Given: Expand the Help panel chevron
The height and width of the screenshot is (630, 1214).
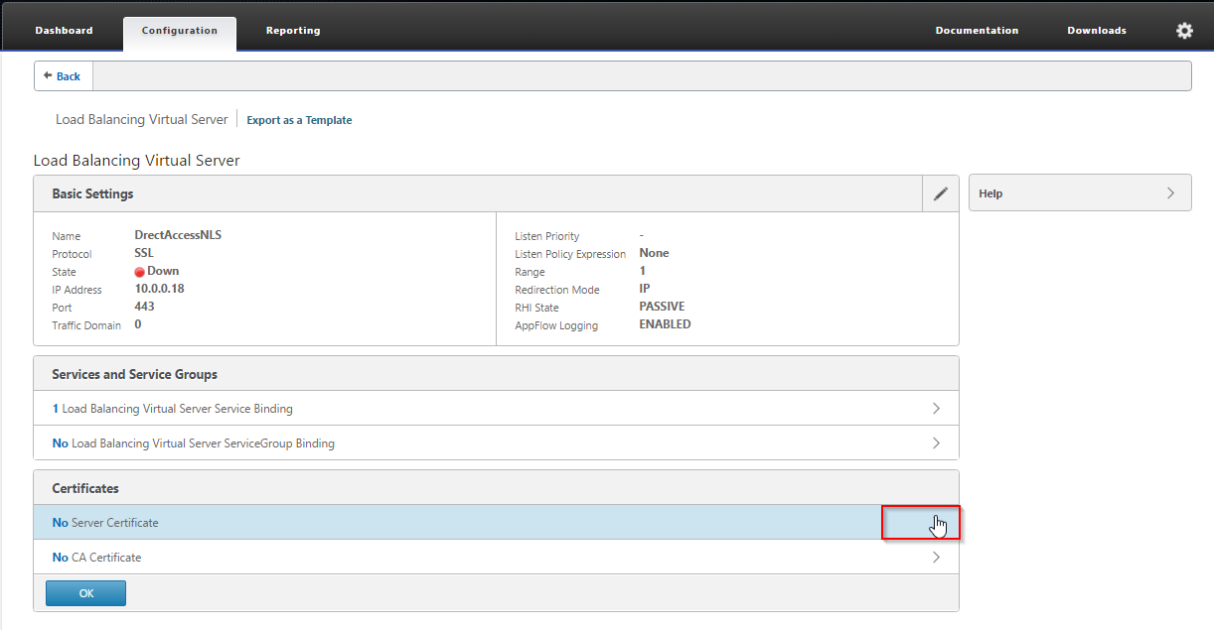Looking at the screenshot, I should [x=1170, y=193].
